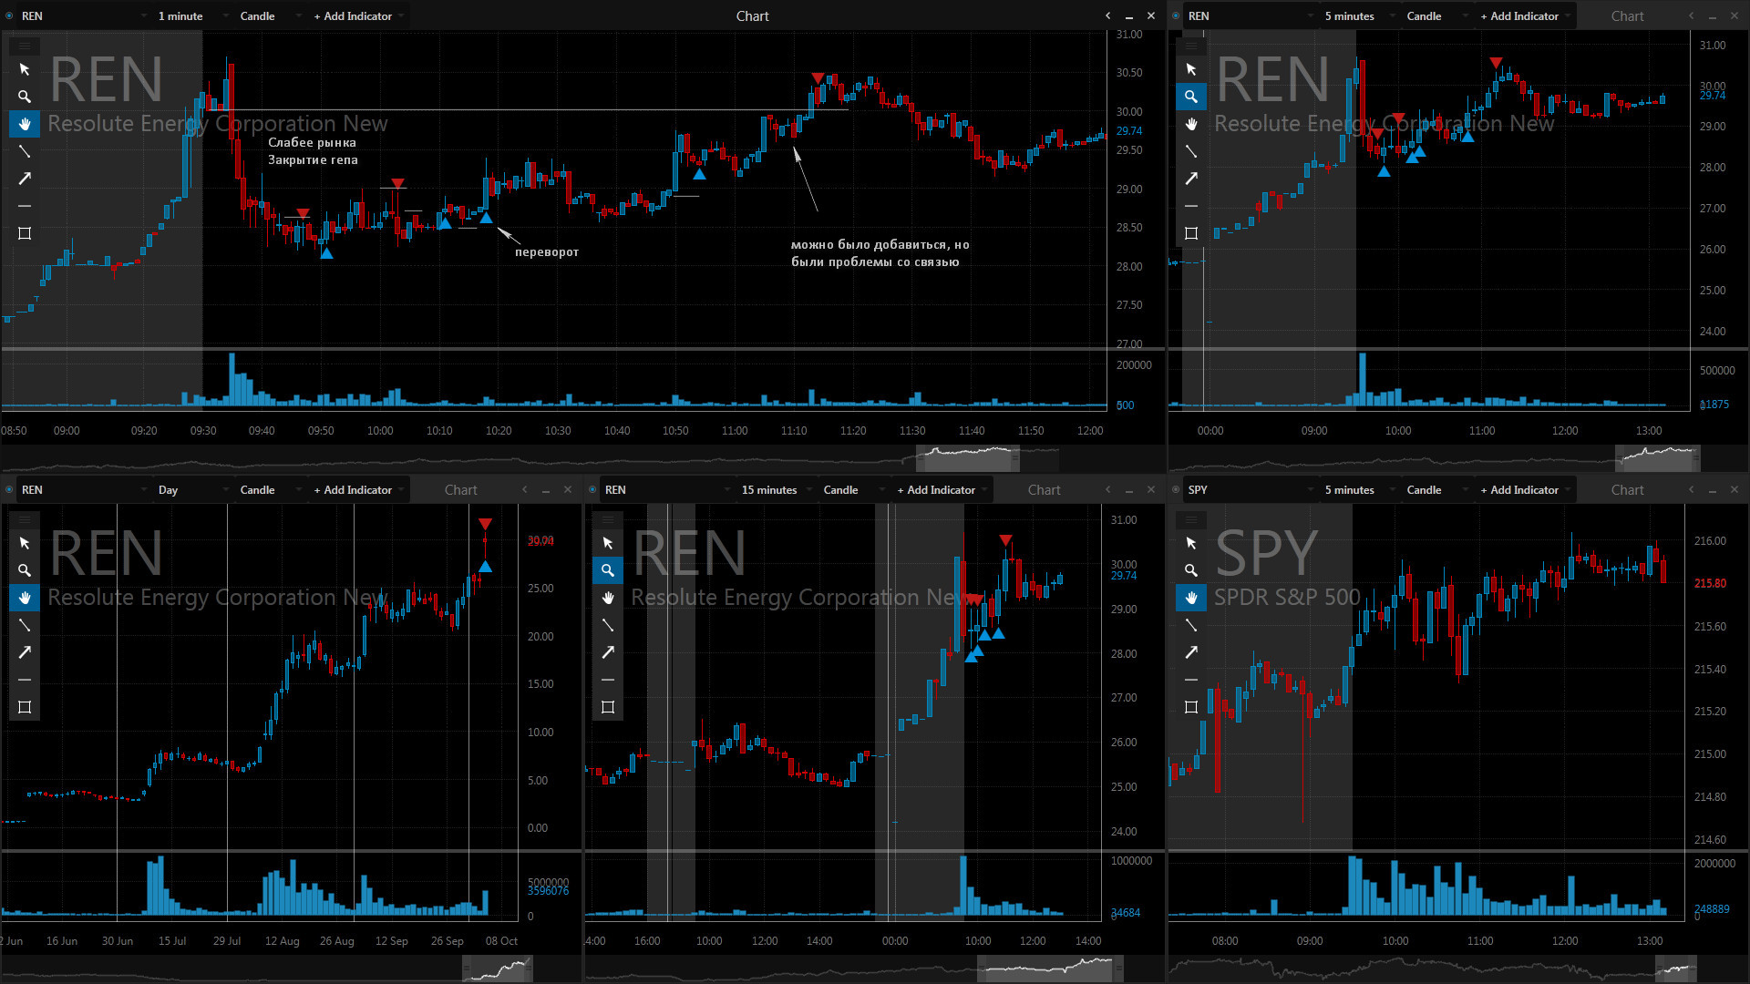Screen dimensions: 1750x984
Task: Open the 1 minute interval dropdown
Action: click(192, 16)
